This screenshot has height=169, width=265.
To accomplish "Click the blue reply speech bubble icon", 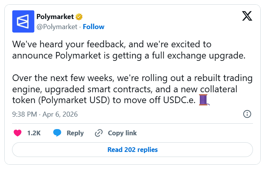I will [x=58, y=133].
